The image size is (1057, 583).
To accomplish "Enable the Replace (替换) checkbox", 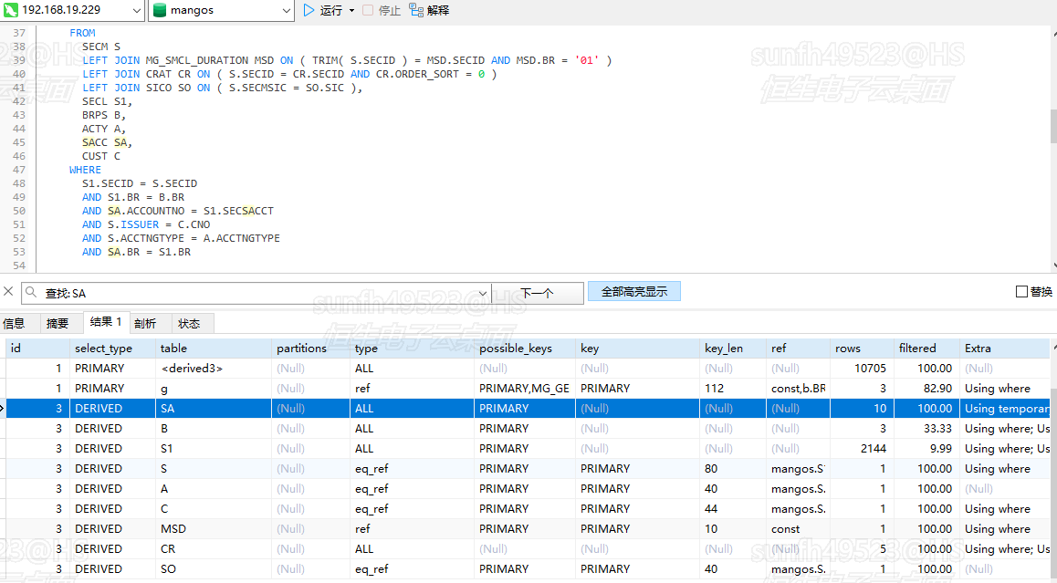I will click(1021, 292).
